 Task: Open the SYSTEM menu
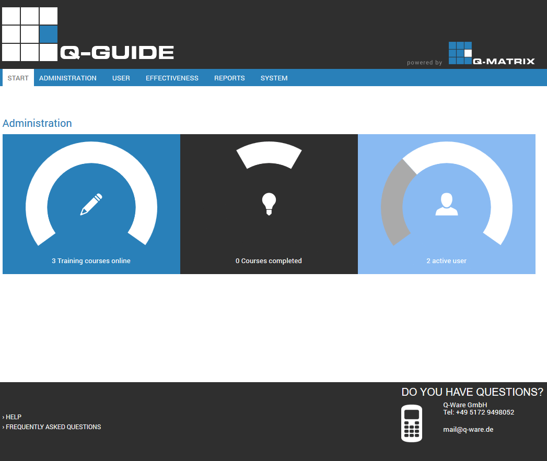274,78
